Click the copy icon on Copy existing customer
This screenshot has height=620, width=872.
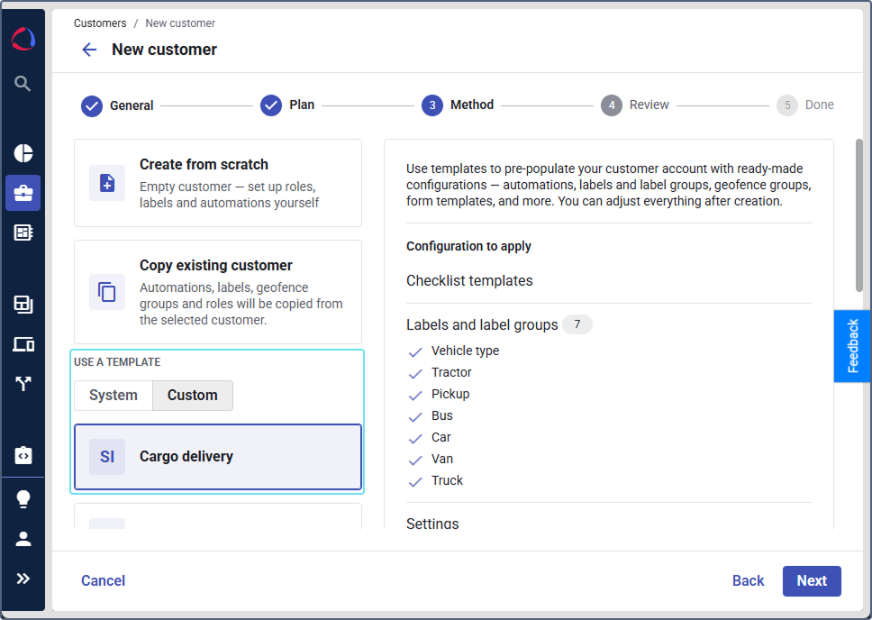(107, 292)
